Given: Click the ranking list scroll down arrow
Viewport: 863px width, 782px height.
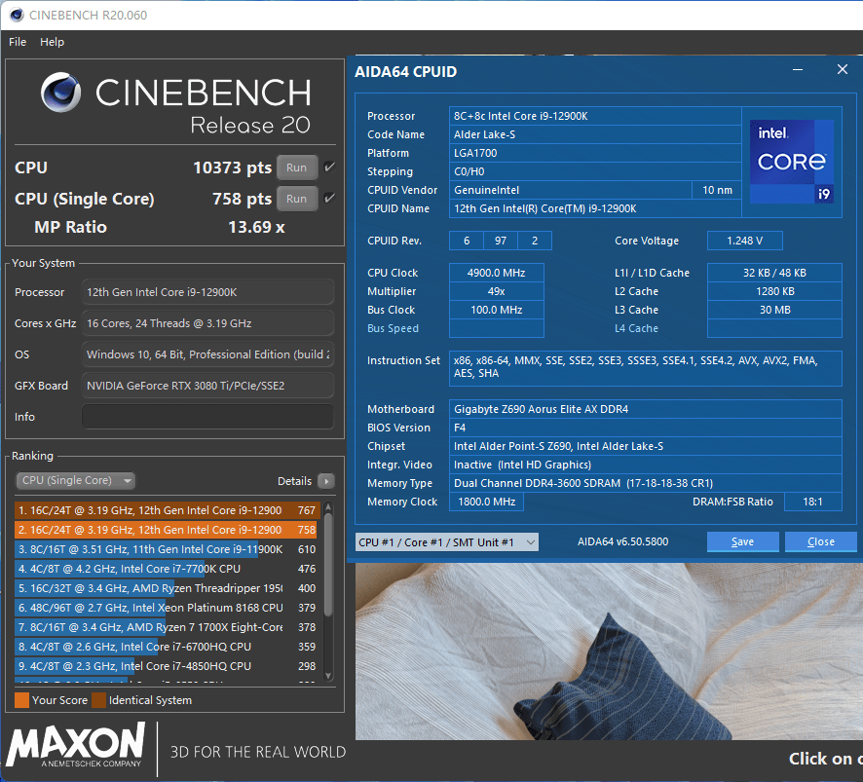Looking at the screenshot, I should [328, 676].
